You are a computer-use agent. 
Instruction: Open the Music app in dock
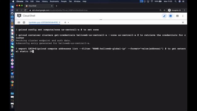coord(12,64)
